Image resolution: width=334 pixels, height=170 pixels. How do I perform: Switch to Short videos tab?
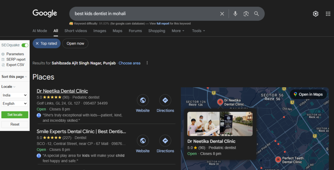pyautogui.click(x=76, y=31)
